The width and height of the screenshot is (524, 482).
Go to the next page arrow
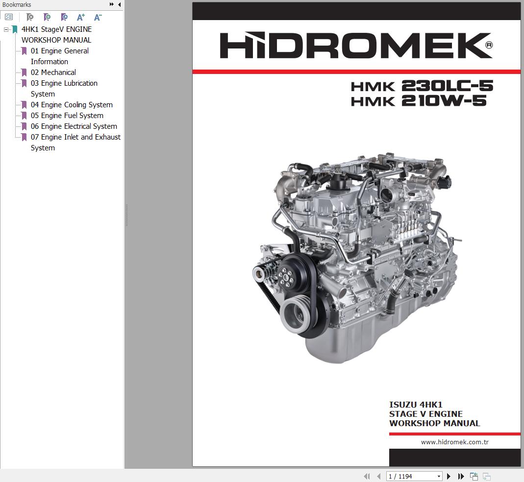[x=449, y=476]
